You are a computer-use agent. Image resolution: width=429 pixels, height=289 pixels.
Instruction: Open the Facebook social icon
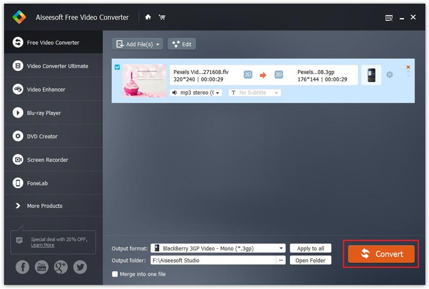(x=23, y=267)
